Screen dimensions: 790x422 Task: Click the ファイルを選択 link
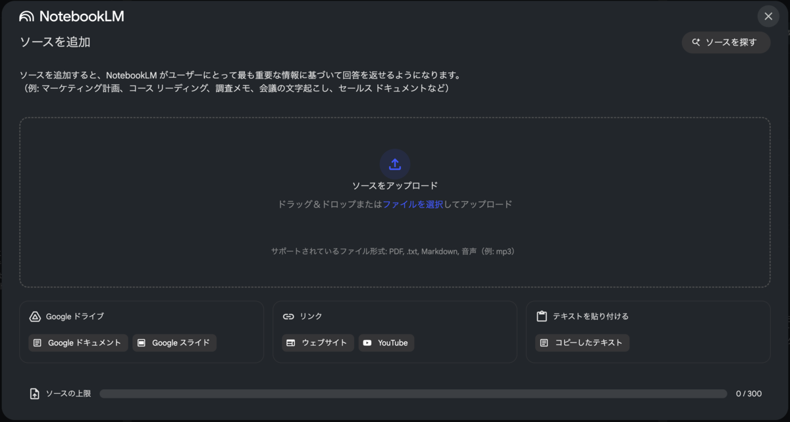413,204
